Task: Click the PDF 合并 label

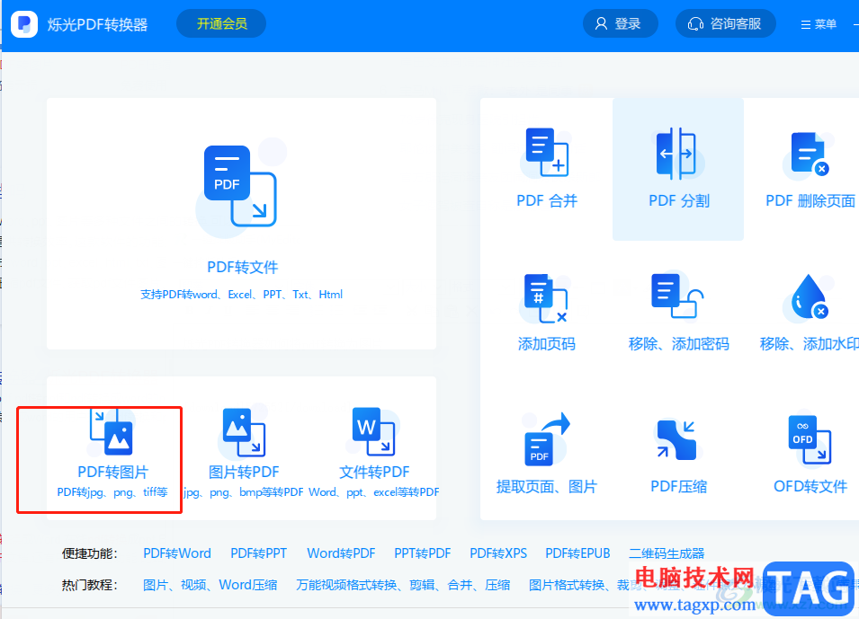Action: click(x=547, y=201)
